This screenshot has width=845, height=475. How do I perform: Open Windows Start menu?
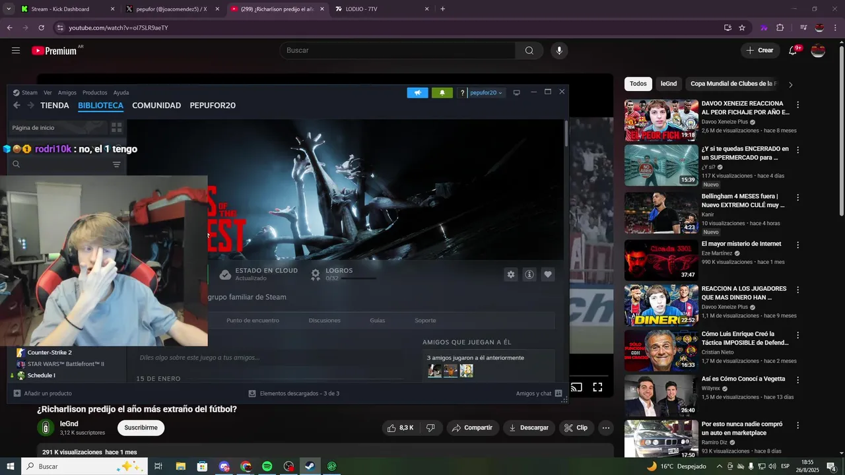pyautogui.click(x=10, y=466)
